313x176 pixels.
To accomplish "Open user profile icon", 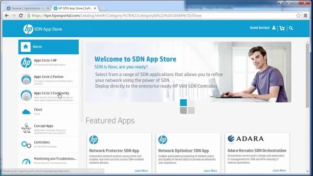I will [x=274, y=28].
